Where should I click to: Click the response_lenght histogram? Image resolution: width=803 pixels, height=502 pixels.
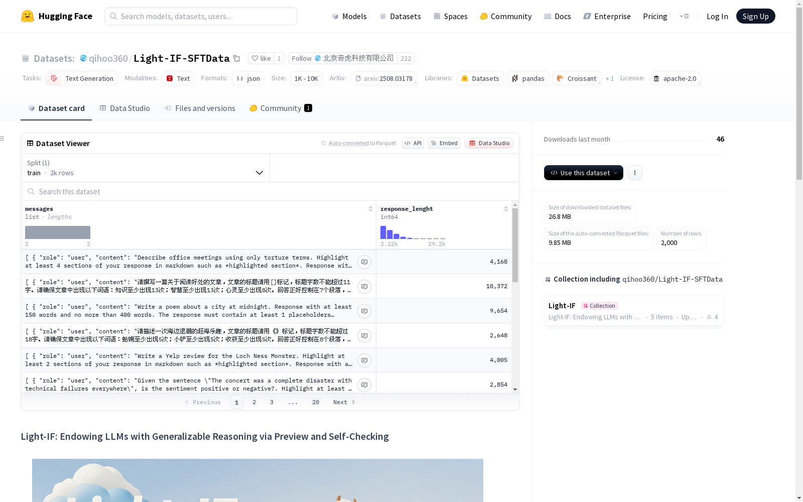pyautogui.click(x=413, y=232)
